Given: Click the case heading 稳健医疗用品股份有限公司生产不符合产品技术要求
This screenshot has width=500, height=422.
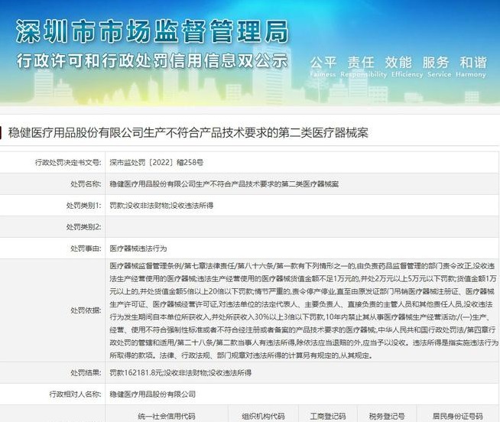Looking at the screenshot, I should (x=188, y=133).
